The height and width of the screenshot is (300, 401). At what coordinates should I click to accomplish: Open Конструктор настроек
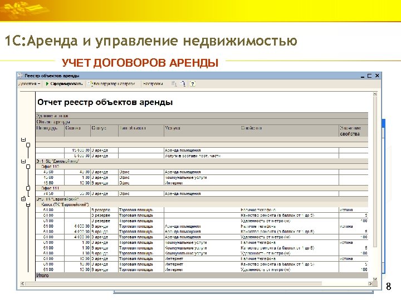[114, 84]
